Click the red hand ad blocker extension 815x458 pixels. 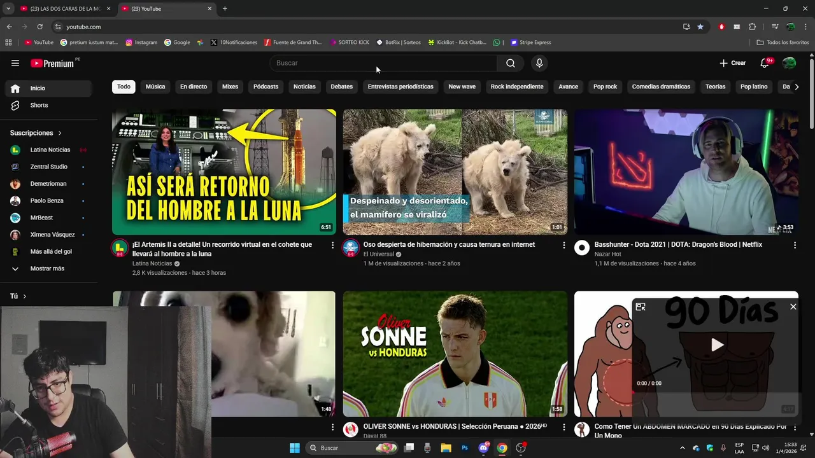coord(721,27)
